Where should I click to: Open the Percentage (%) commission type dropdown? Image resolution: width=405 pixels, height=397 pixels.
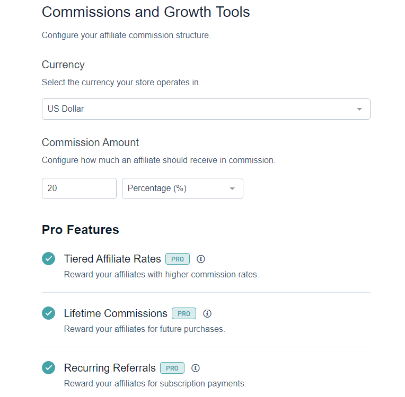point(182,188)
